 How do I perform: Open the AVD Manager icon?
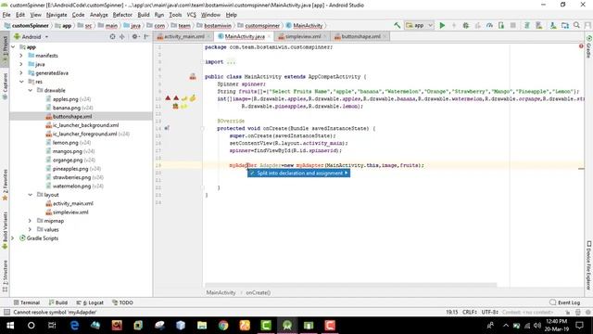click(539, 25)
